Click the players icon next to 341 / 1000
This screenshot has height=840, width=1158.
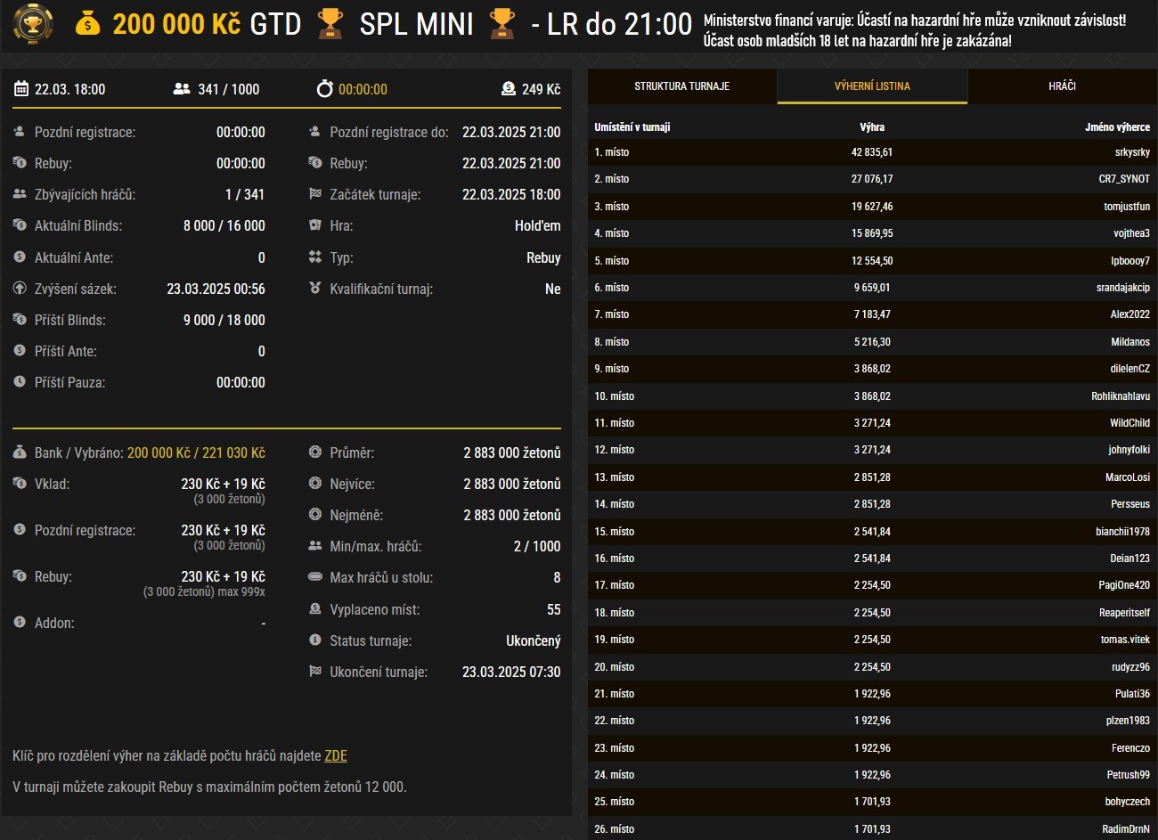tap(182, 89)
